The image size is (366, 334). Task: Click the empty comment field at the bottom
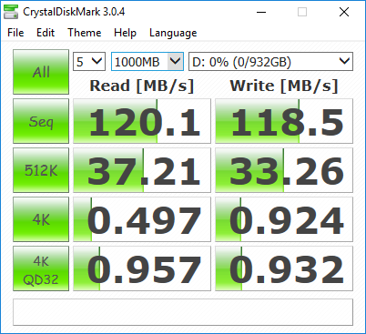(x=183, y=312)
